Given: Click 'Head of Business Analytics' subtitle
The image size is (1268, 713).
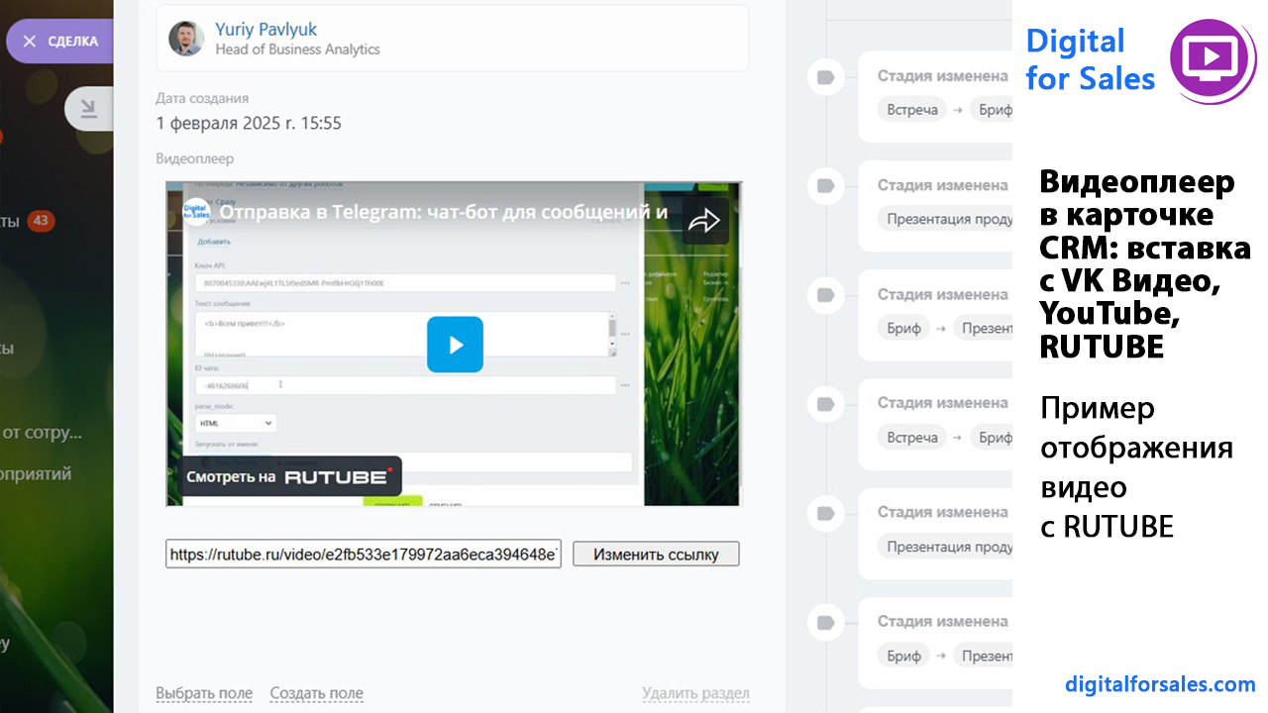Looking at the screenshot, I should [x=297, y=50].
